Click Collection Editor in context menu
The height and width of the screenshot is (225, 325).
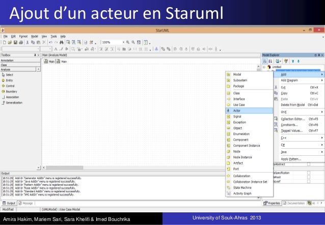tap(300, 119)
